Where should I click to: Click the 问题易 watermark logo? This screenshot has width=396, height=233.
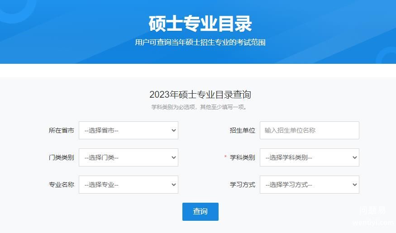pyautogui.click(x=373, y=210)
